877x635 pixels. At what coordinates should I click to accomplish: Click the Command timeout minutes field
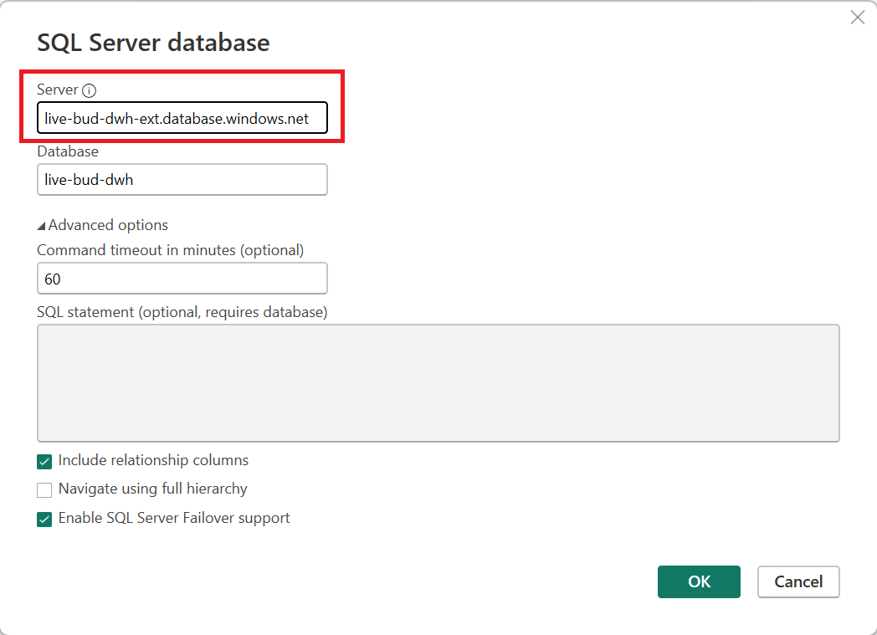pos(182,279)
